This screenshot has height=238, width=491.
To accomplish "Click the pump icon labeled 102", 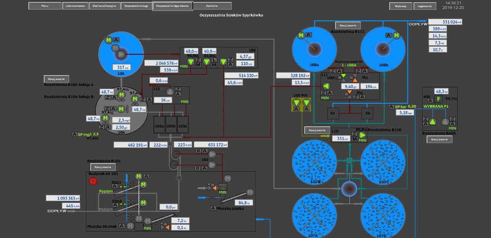I will (x=212, y=154).
